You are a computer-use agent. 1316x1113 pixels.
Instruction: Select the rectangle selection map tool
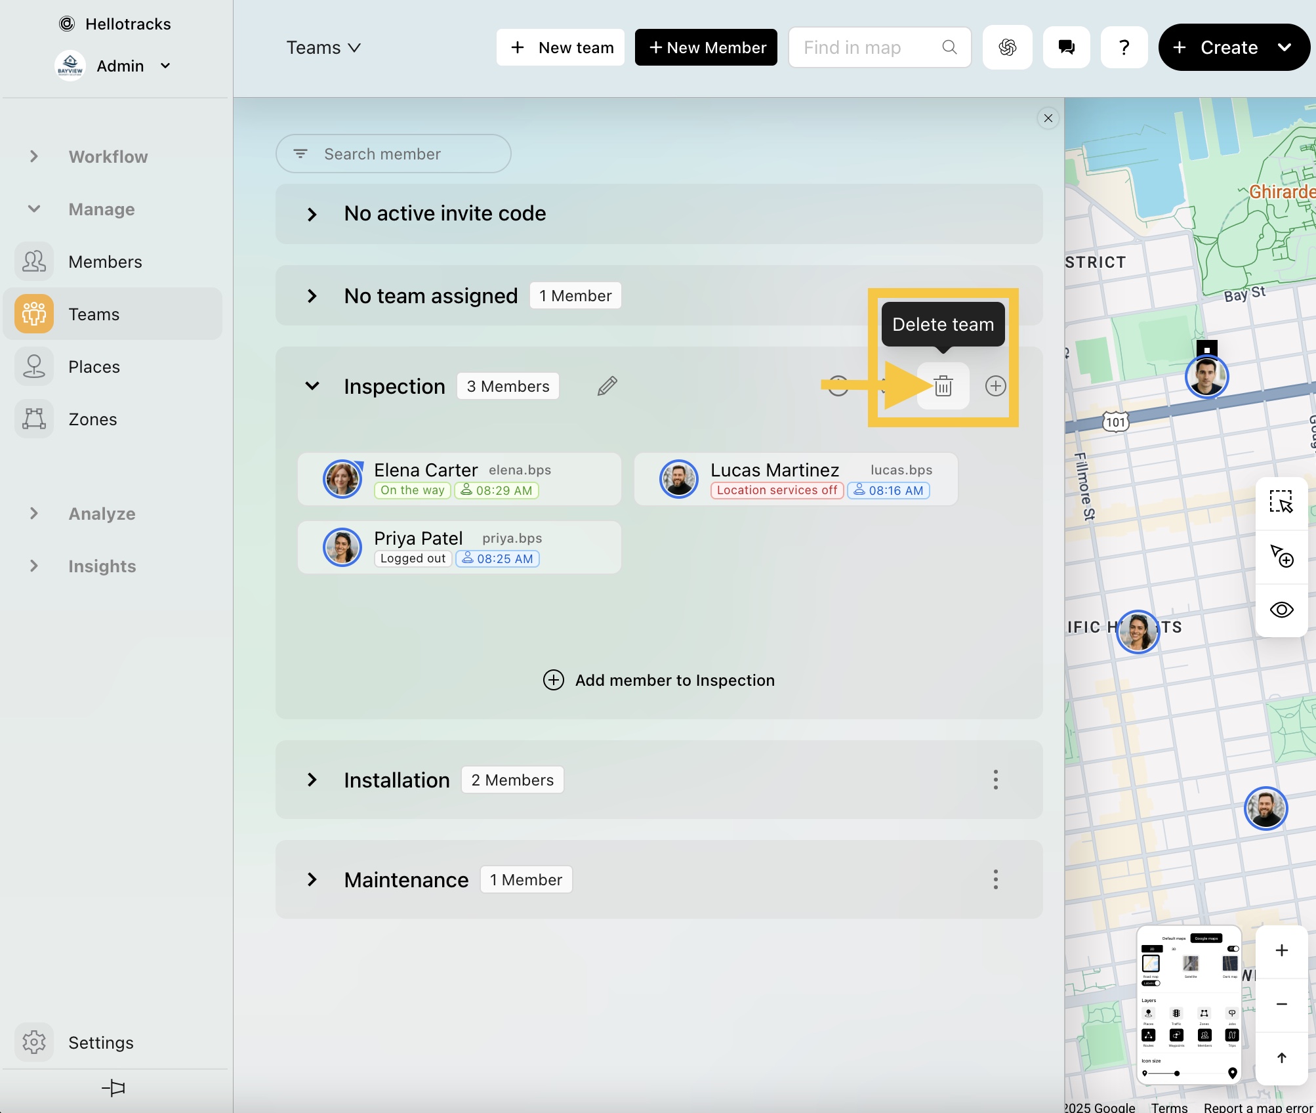click(1281, 502)
